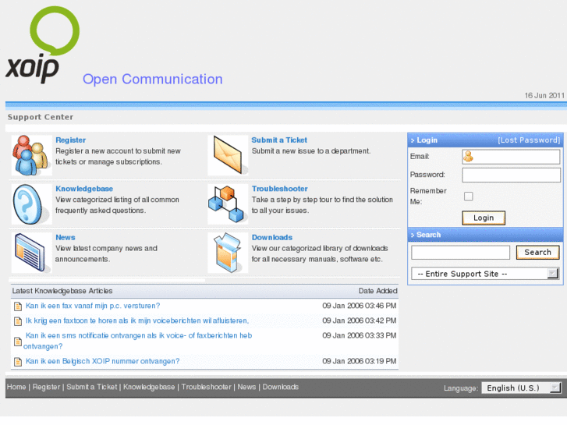Click the Support Center heading
Image resolution: width=567 pixels, height=425 pixels.
tap(41, 117)
